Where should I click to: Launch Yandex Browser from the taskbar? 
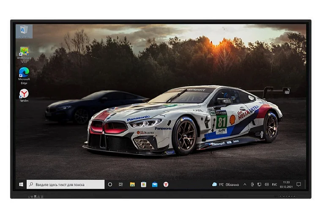tap(166, 184)
